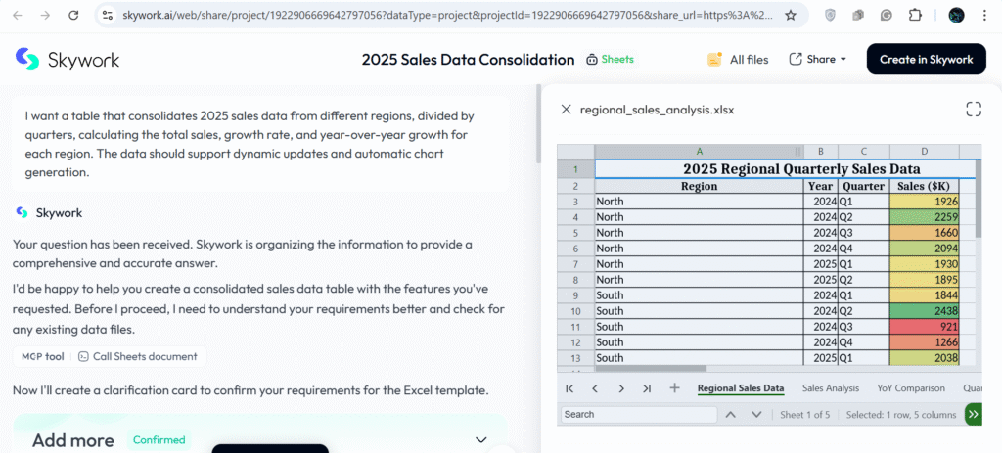The height and width of the screenshot is (453, 1002).
Task: Click the fullscreen expand icon for spreadsheet preview
Action: [973, 110]
